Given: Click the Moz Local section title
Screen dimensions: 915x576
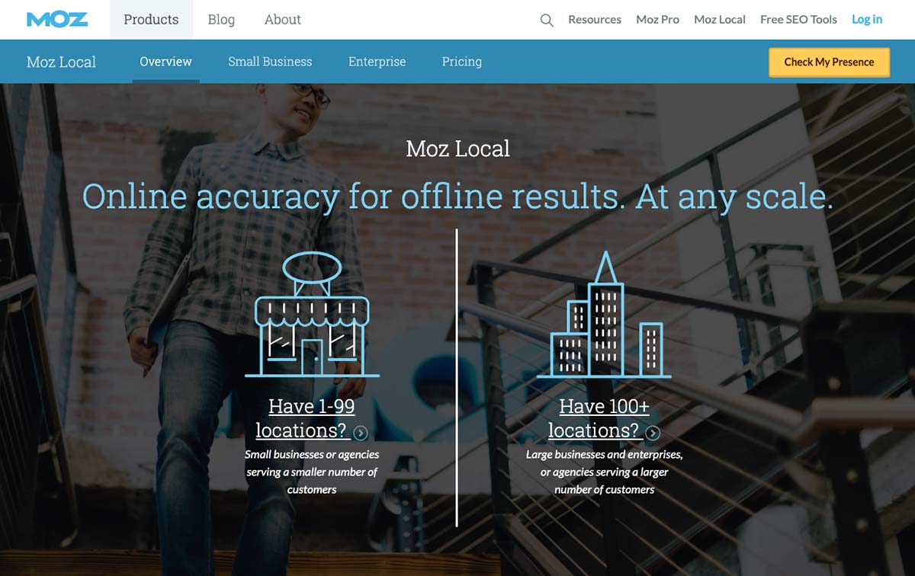Looking at the screenshot, I should click(x=61, y=62).
